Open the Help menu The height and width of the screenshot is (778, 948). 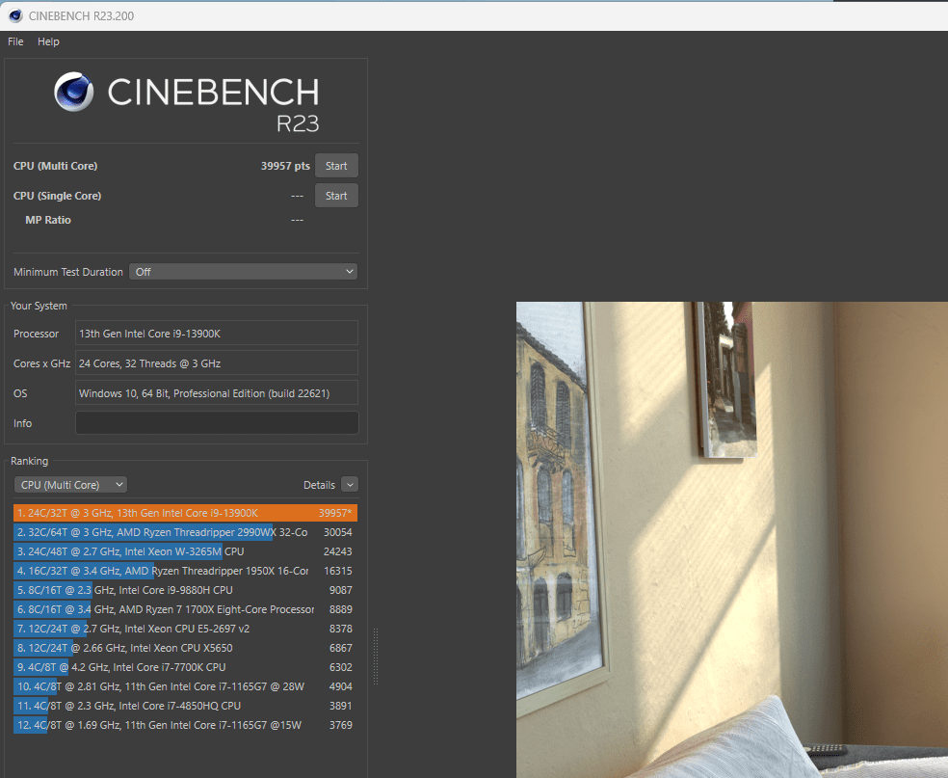click(48, 41)
